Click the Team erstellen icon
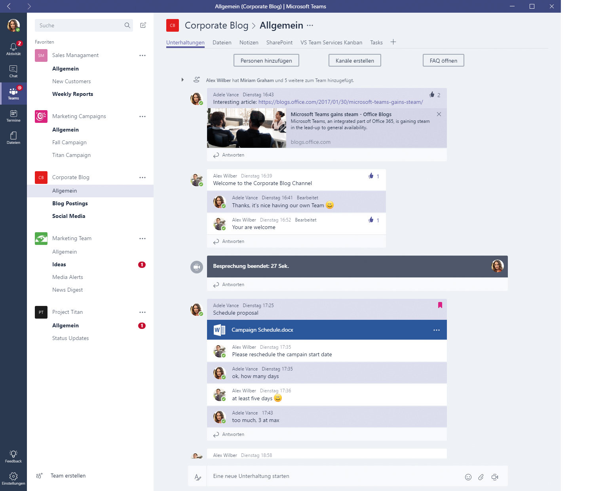This screenshot has width=608, height=491. click(39, 476)
